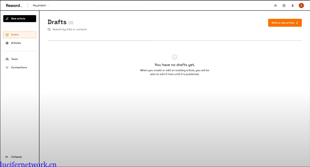Focus the search by title field
The width and height of the screenshot is (310, 167).
tap(70, 29)
